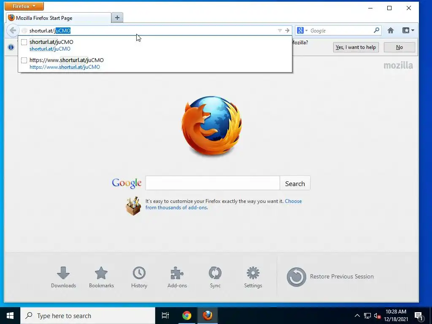Click the add-ons toolbox icon
This screenshot has height=324, width=432.
[133, 205]
